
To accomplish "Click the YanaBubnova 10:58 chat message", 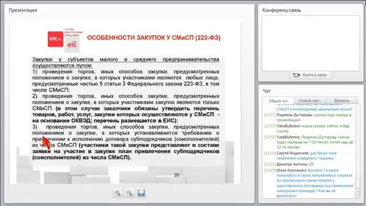I will [x=309, y=142].
